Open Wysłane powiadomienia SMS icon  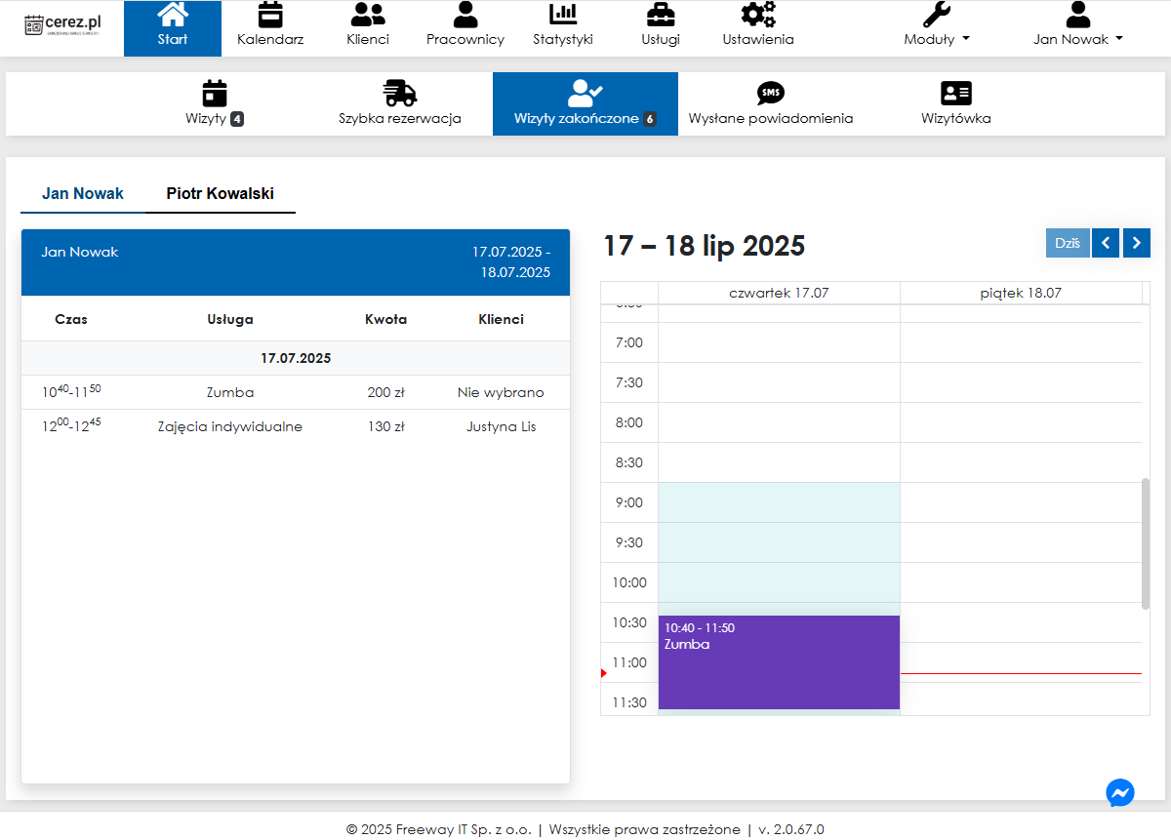(771, 94)
